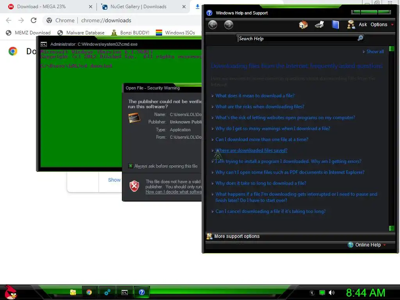Go back in Windows Help and Support
This screenshot has width=400, height=300.
coord(212,25)
